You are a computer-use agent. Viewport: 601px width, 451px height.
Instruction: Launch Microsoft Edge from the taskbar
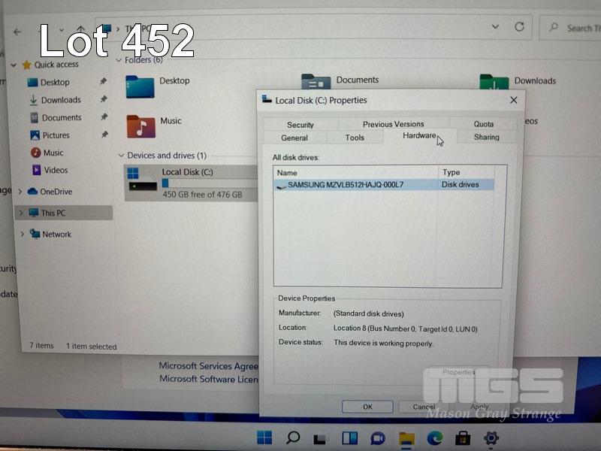click(435, 438)
